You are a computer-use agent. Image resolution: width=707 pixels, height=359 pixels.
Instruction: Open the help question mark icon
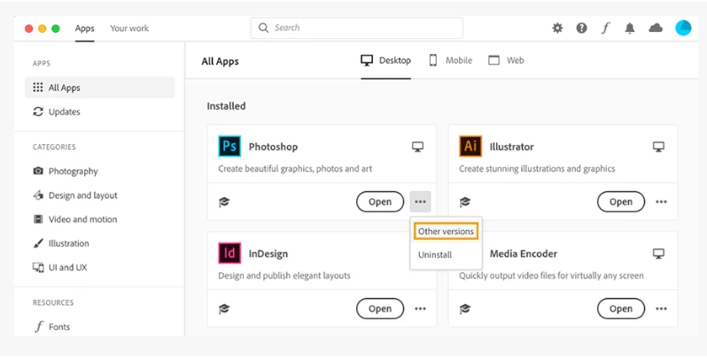[x=582, y=28]
